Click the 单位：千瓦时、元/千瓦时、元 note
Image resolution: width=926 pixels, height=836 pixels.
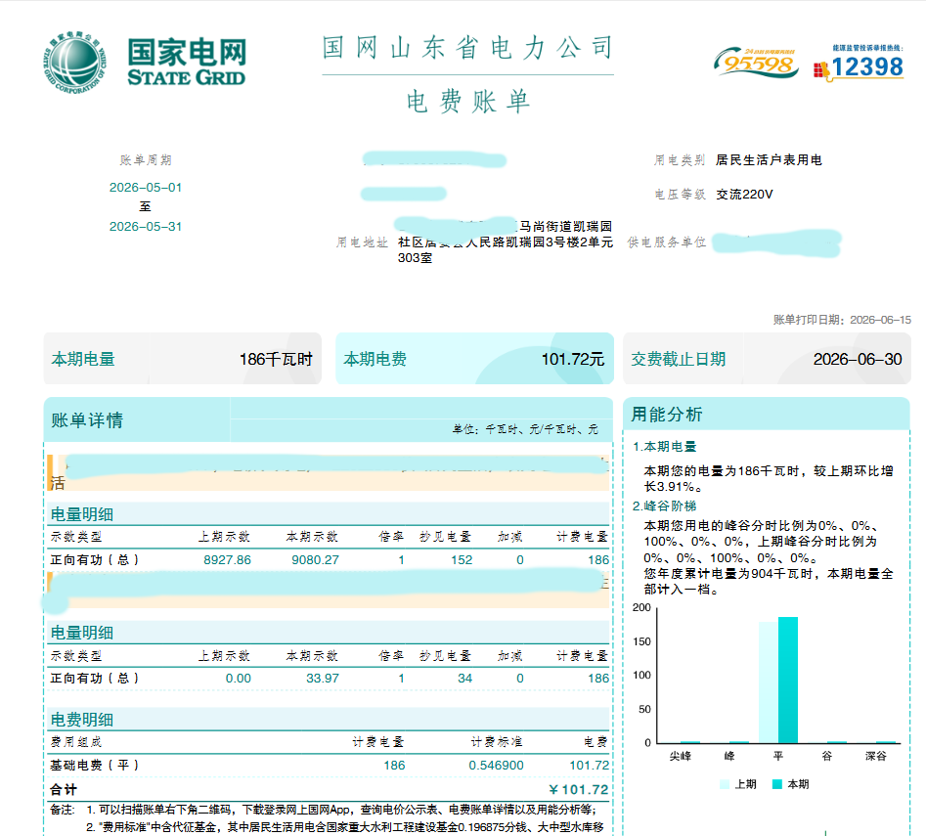[525, 429]
